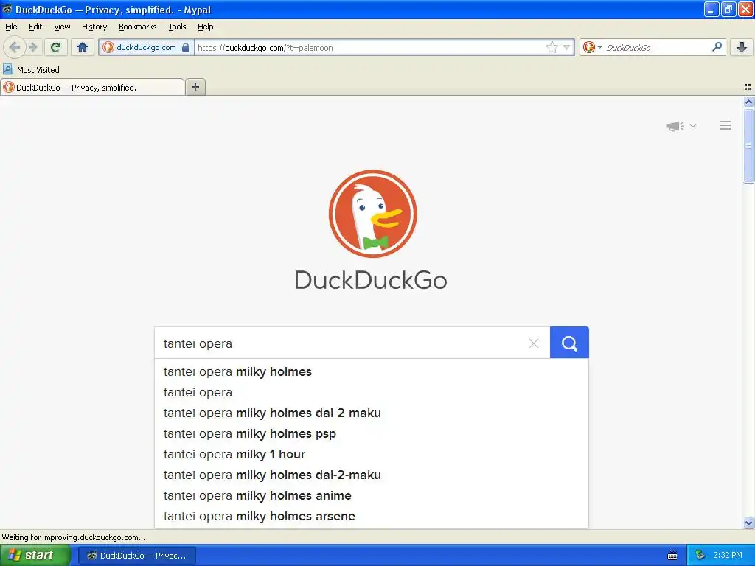Open the Bookmarks menu

pyautogui.click(x=137, y=27)
